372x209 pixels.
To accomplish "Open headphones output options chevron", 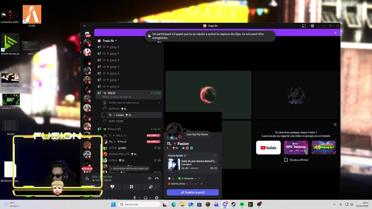I will click(x=151, y=198).
